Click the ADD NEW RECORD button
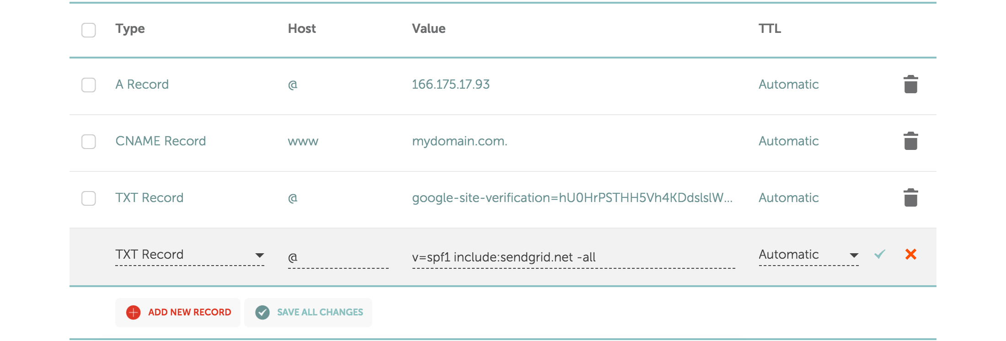1006x341 pixels. pyautogui.click(x=178, y=312)
